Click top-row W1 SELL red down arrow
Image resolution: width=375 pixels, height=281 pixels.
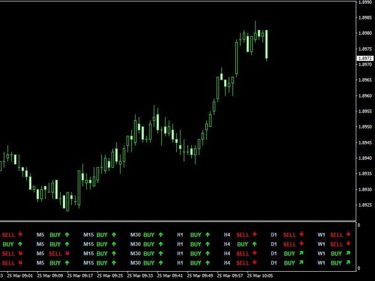coord(348,234)
